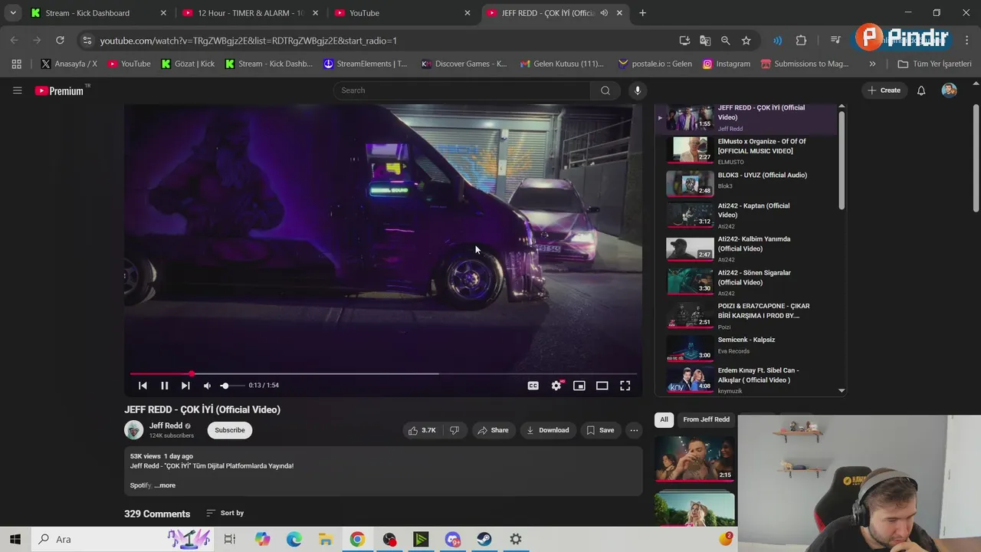Switch to the YouTube browser tab
The image size is (981, 552).
point(402,13)
